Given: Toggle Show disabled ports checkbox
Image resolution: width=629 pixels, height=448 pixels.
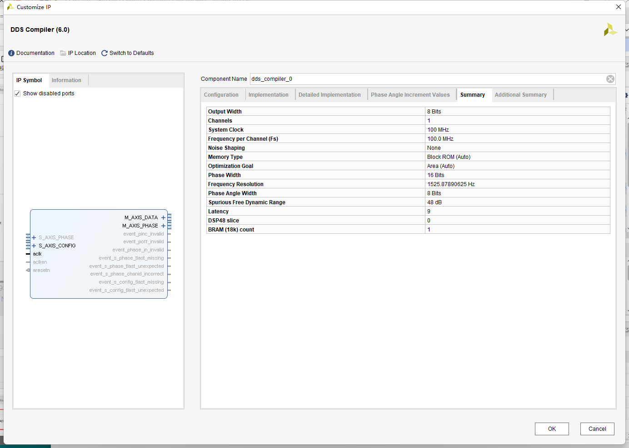Looking at the screenshot, I should point(17,94).
